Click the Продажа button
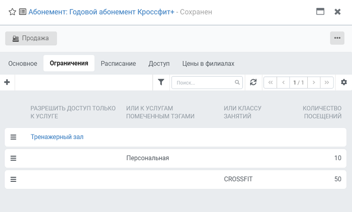Viewport: 352px width, 212px height. pyautogui.click(x=31, y=38)
